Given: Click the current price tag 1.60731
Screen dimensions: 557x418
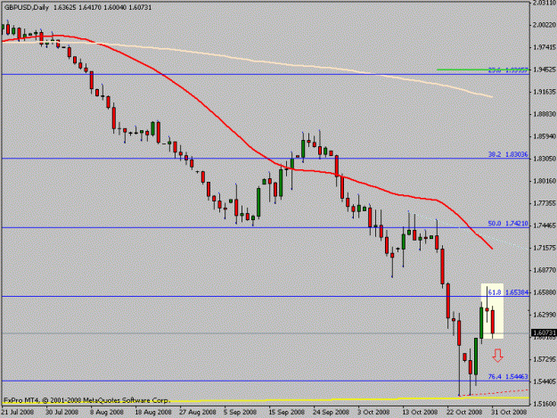Looking at the screenshot, I should [x=544, y=332].
